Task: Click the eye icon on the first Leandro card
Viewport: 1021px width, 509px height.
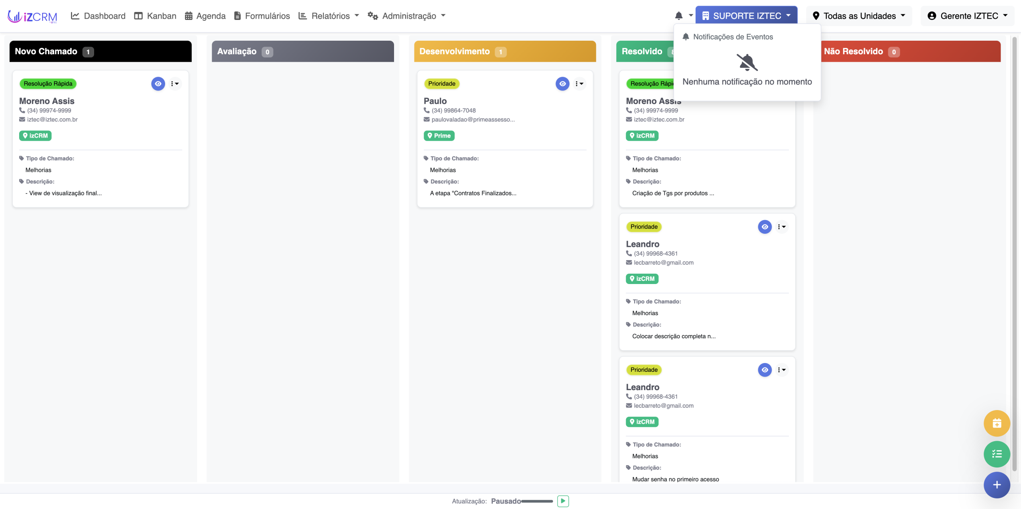Action: (765, 227)
